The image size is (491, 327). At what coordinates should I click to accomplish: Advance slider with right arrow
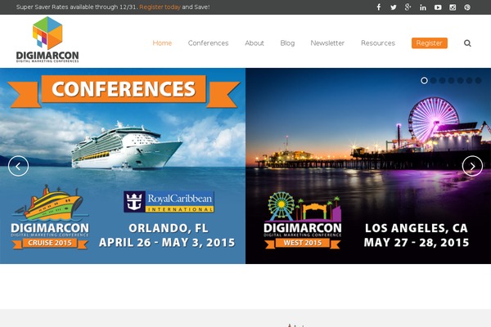pyautogui.click(x=472, y=166)
